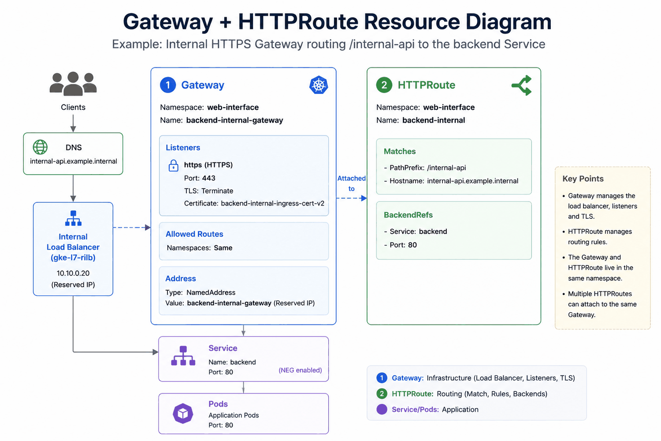Click the 'HTTPRoute' heading in green box
Image resolution: width=661 pixels, height=441 pixels.
coord(427,85)
